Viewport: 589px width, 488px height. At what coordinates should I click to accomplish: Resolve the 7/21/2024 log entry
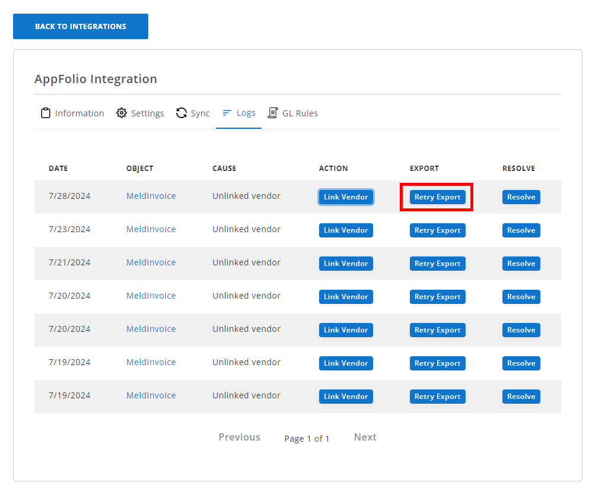(521, 264)
